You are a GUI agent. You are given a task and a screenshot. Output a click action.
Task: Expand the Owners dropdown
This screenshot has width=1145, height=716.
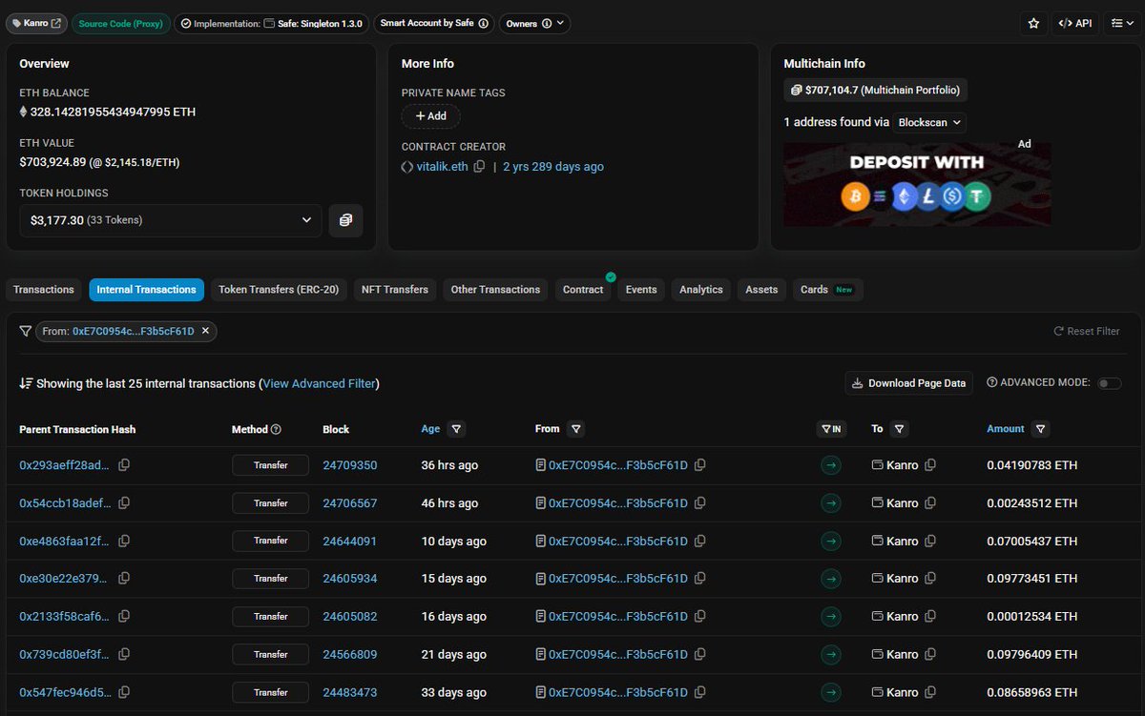534,23
